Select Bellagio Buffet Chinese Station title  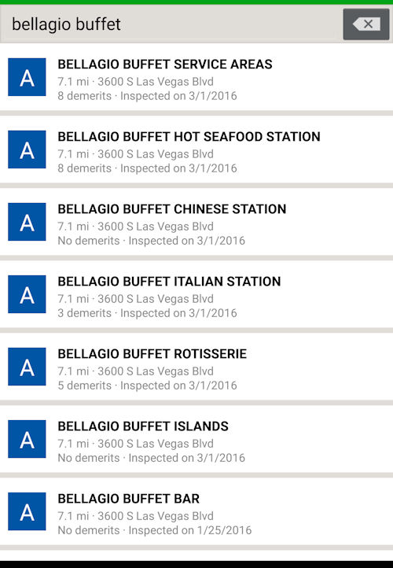coord(172,209)
